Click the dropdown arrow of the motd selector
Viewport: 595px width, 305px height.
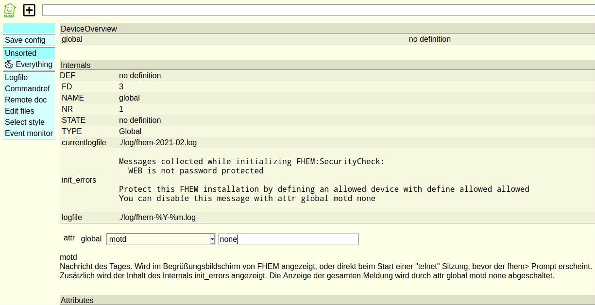[x=212, y=239]
